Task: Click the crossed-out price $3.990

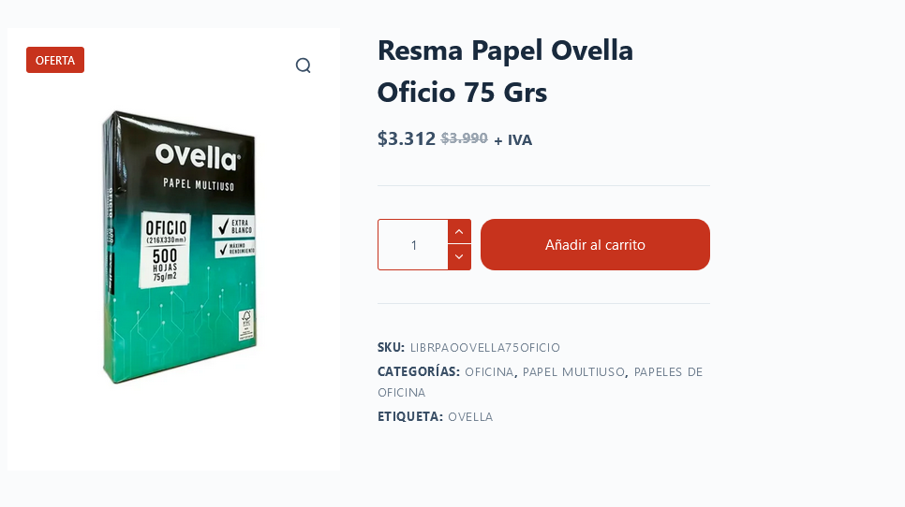Action: tap(464, 138)
